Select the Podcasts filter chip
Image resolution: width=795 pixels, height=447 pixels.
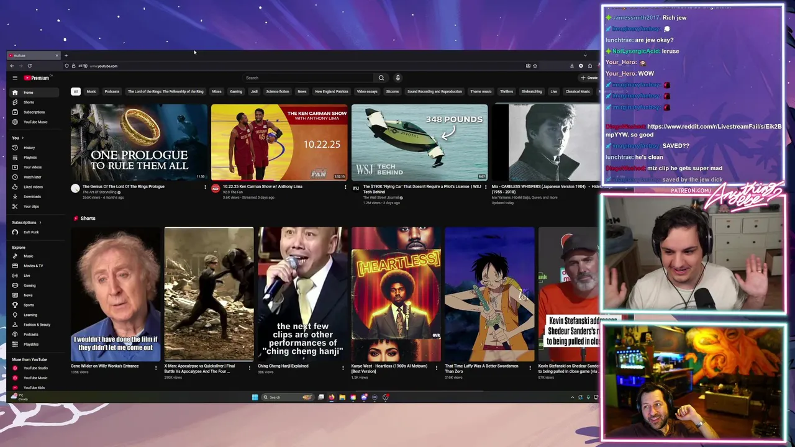(112, 91)
